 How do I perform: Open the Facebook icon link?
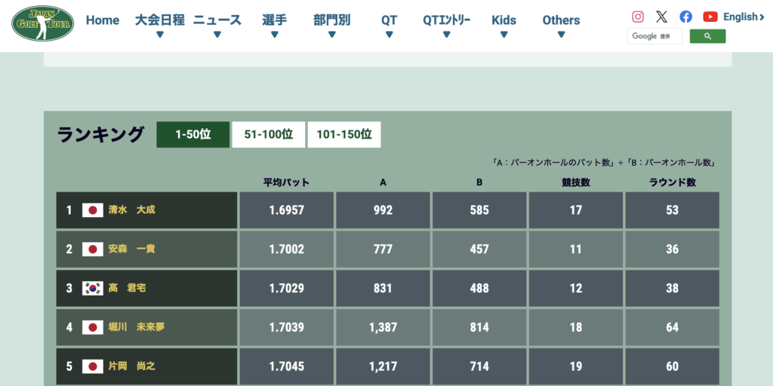click(x=685, y=17)
